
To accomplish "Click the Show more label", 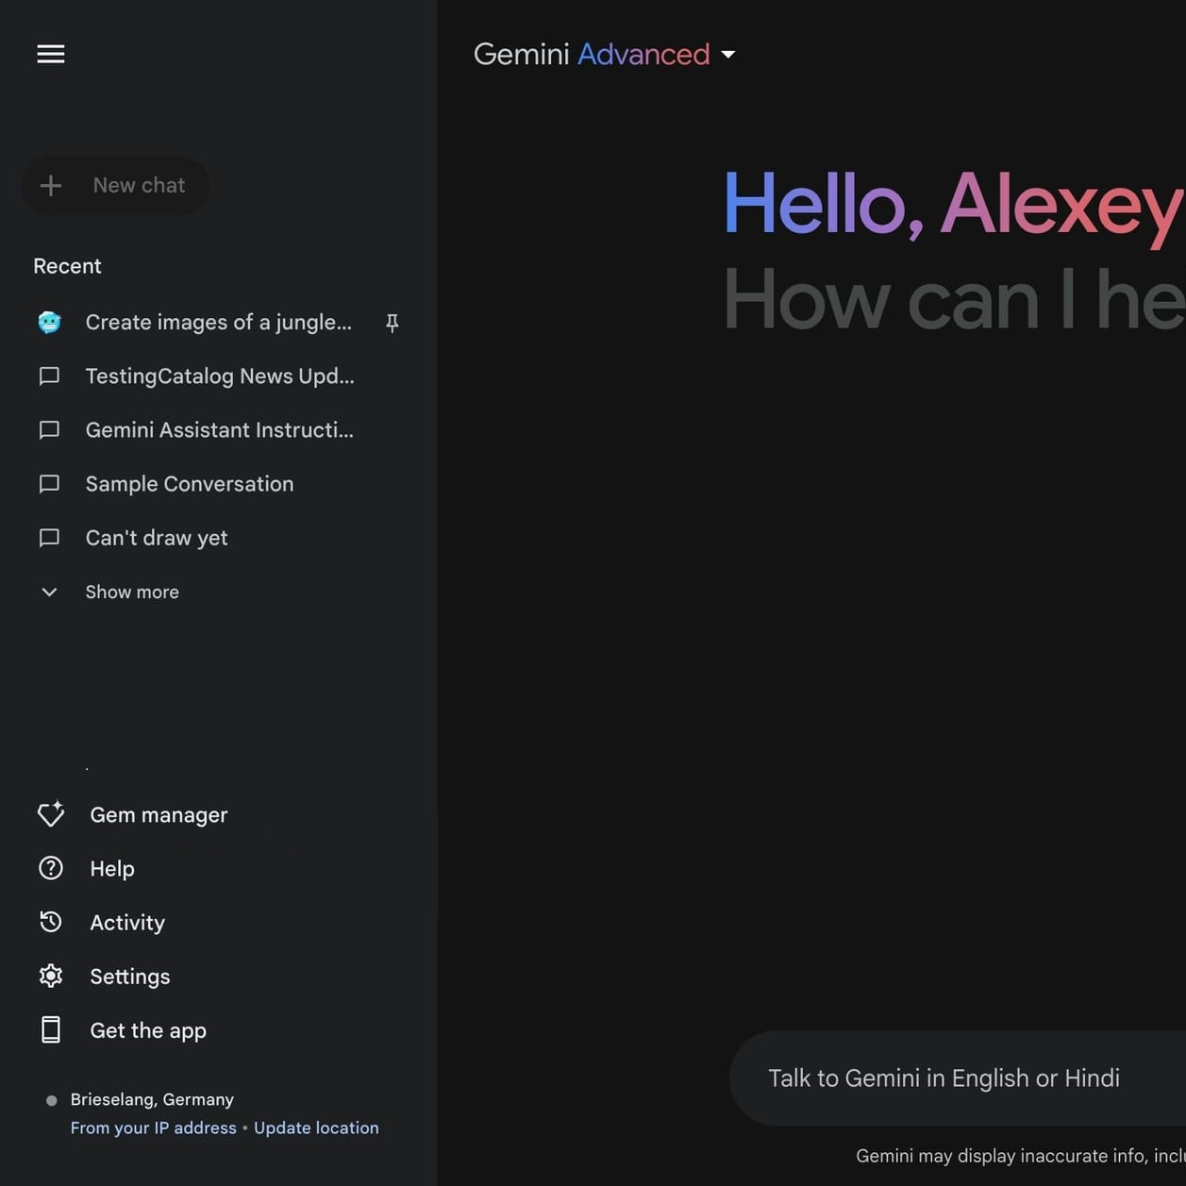I will pos(132,593).
